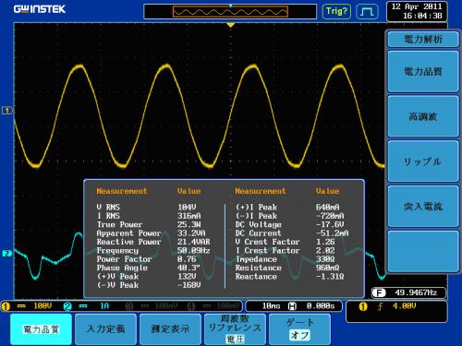Toggle the ゲート オフ gate setting
This screenshot has height=346, width=462.
(299, 329)
